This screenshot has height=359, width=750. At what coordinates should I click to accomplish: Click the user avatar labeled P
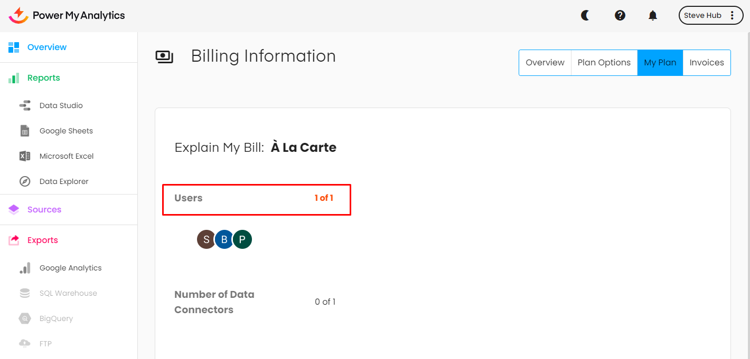(242, 240)
